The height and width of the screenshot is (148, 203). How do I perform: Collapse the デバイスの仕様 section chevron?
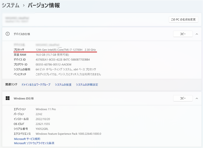click(197, 34)
